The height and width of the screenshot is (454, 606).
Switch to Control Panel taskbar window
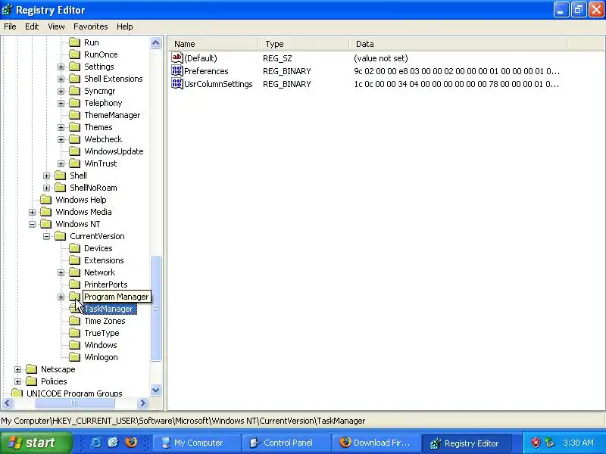[286, 443]
